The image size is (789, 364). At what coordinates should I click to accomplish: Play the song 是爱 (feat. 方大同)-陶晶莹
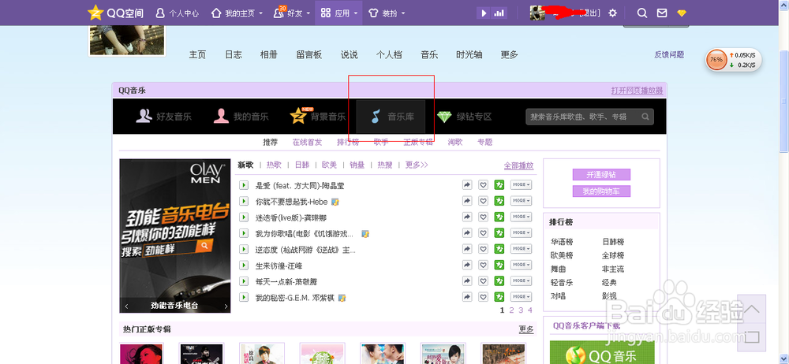(x=244, y=185)
